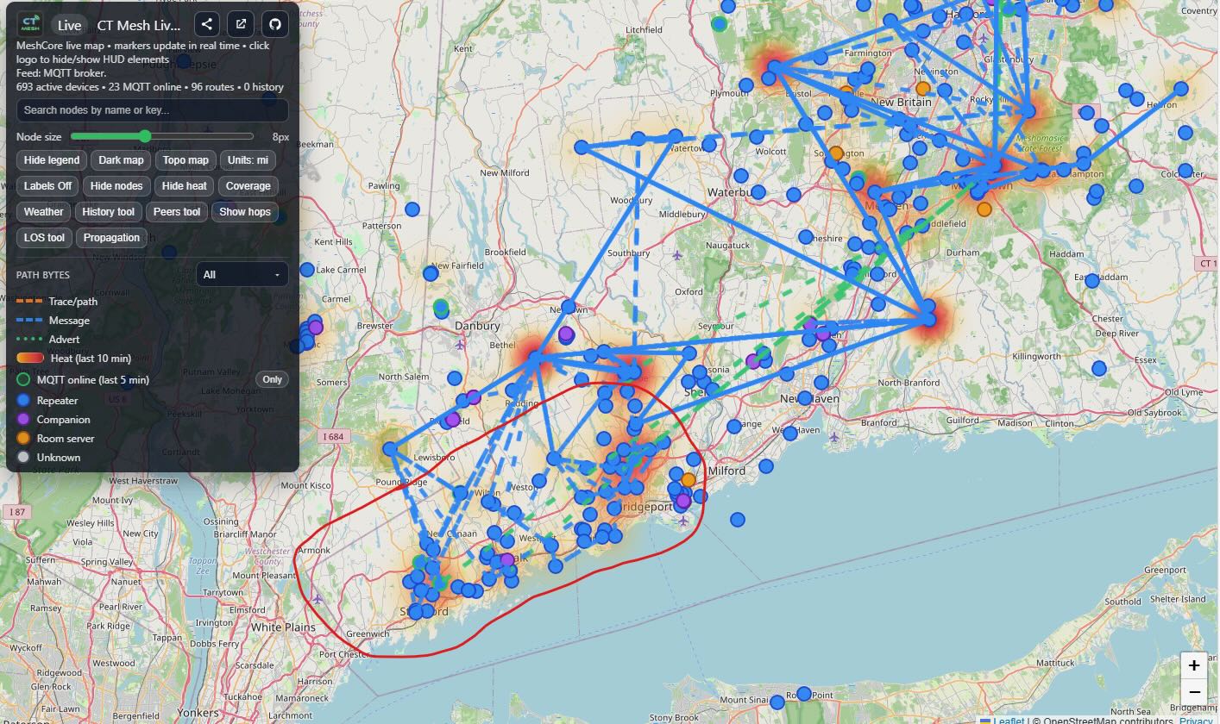The width and height of the screenshot is (1220, 724).
Task: Click the CT Mesh Live title text
Action: click(x=138, y=25)
